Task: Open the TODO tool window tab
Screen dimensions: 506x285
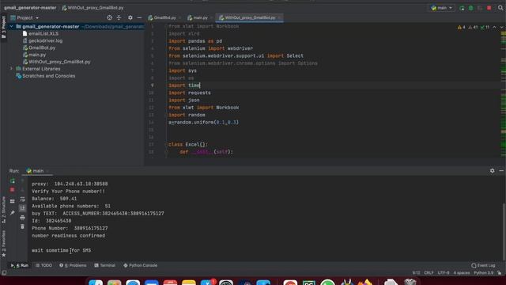Action: [43, 265]
